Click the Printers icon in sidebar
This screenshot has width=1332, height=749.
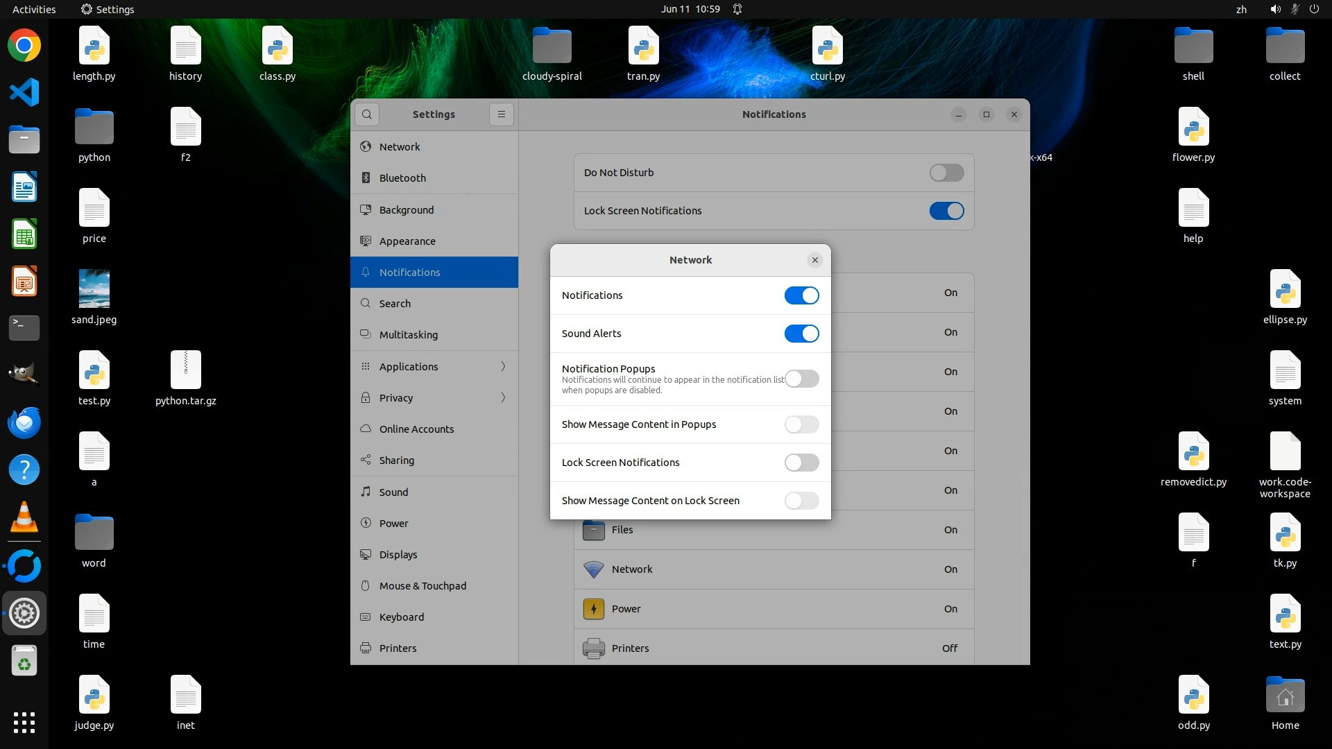point(366,648)
